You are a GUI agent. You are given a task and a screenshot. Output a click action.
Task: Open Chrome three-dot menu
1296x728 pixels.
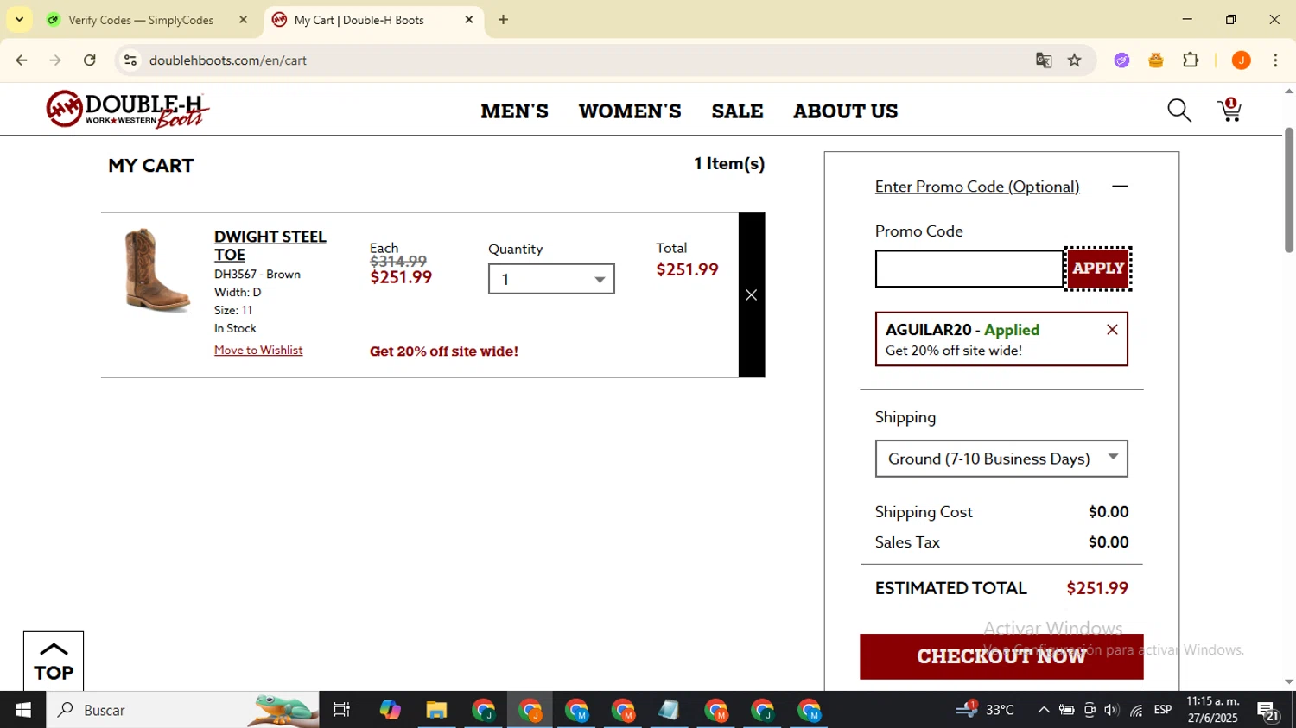point(1275,60)
